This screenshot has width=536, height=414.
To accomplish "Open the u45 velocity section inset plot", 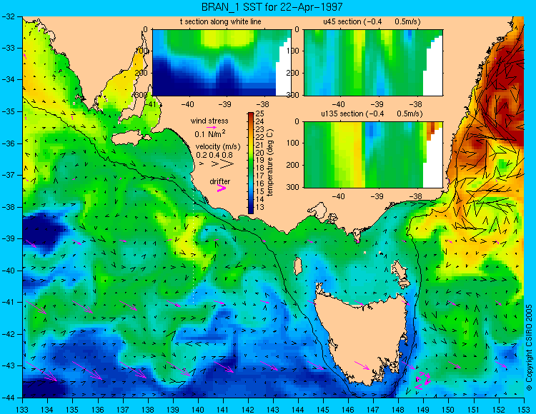I will [x=373, y=63].
